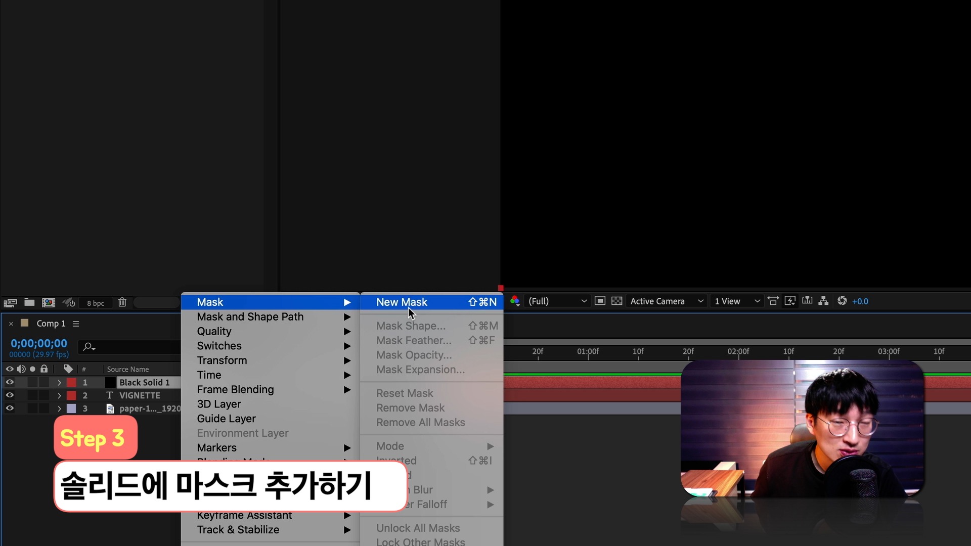Click the region of interest icon
Screen dimensions: 971x546
tap(600, 301)
